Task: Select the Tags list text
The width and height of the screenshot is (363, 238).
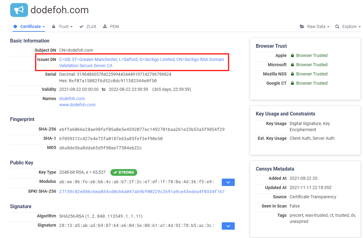Action: click(x=323, y=218)
